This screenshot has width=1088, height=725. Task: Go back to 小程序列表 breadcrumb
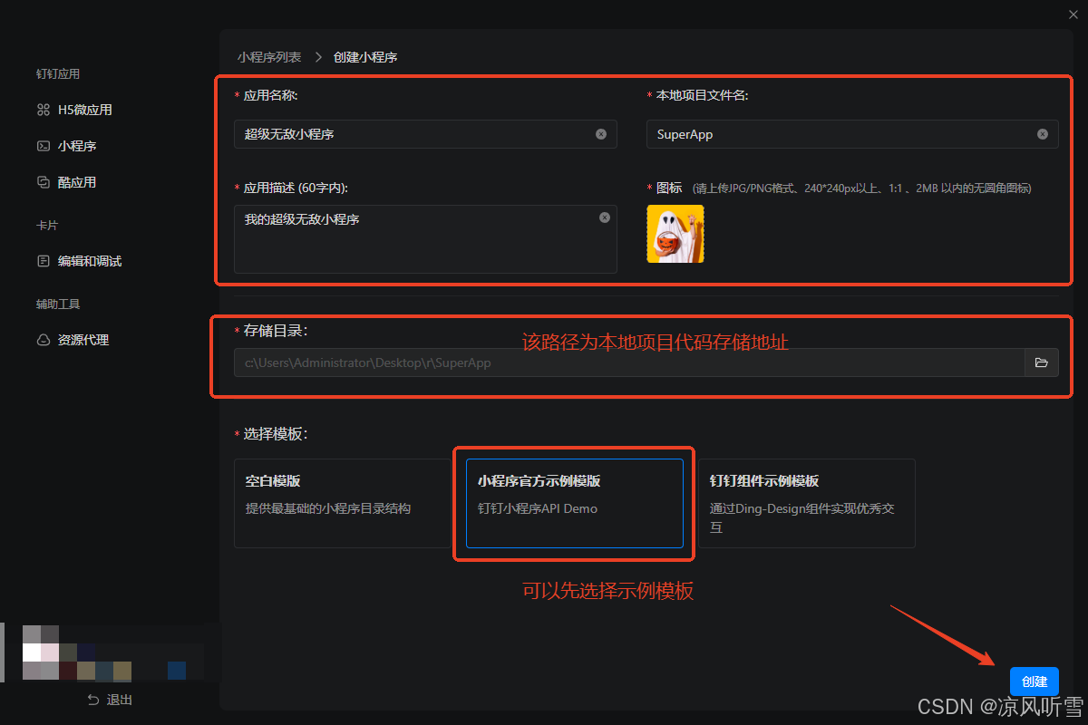click(x=269, y=57)
